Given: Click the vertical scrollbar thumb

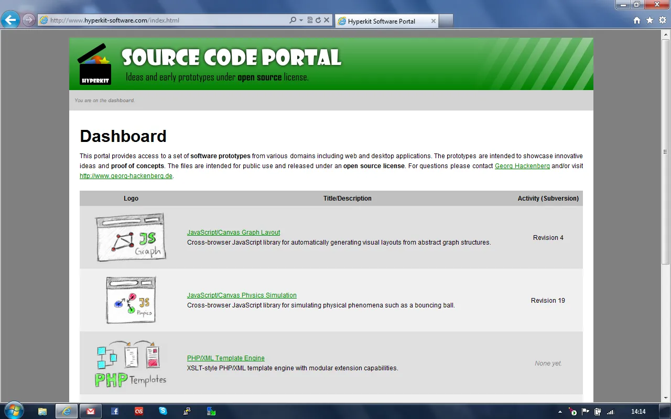Looking at the screenshot, I should pyautogui.click(x=666, y=151).
